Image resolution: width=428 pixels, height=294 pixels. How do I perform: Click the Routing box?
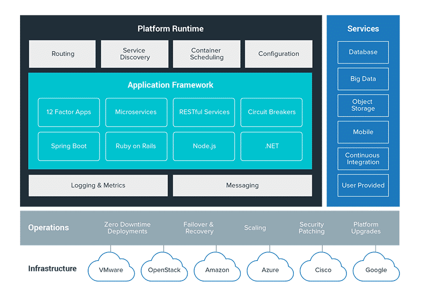pos(63,54)
